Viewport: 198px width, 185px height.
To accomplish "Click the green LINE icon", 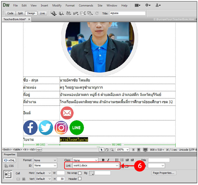I will [x=77, y=128].
